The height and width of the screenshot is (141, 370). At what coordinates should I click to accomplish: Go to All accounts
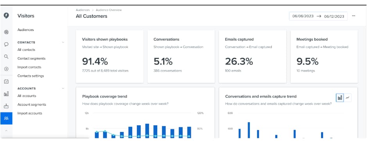click(x=27, y=96)
